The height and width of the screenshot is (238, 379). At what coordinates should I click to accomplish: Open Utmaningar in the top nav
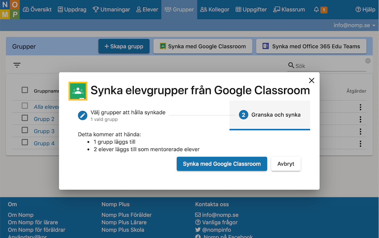(111, 10)
